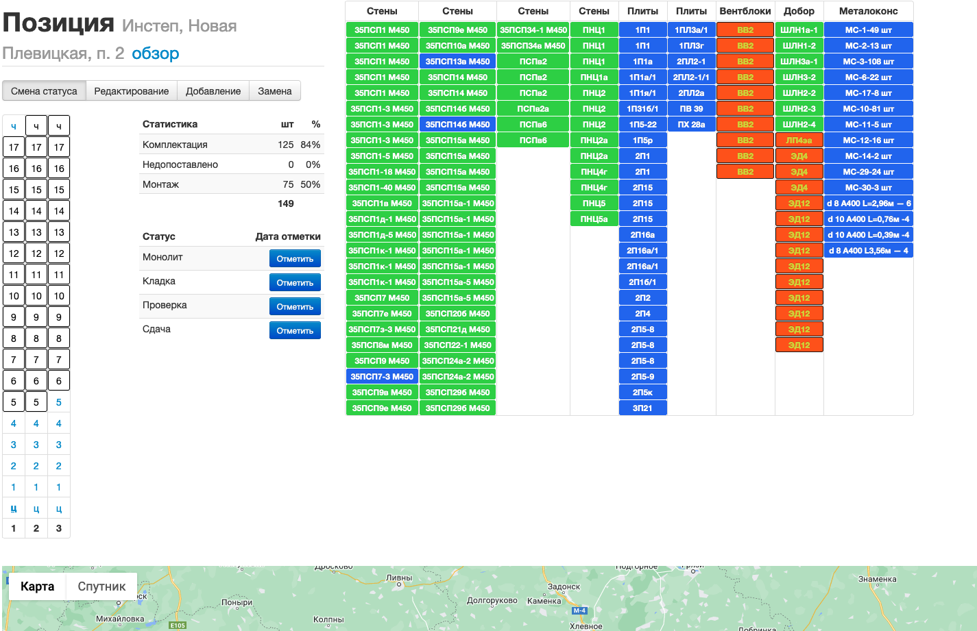Click Отметить next to Сдача
Viewport: 977px width, 631px height.
(295, 331)
